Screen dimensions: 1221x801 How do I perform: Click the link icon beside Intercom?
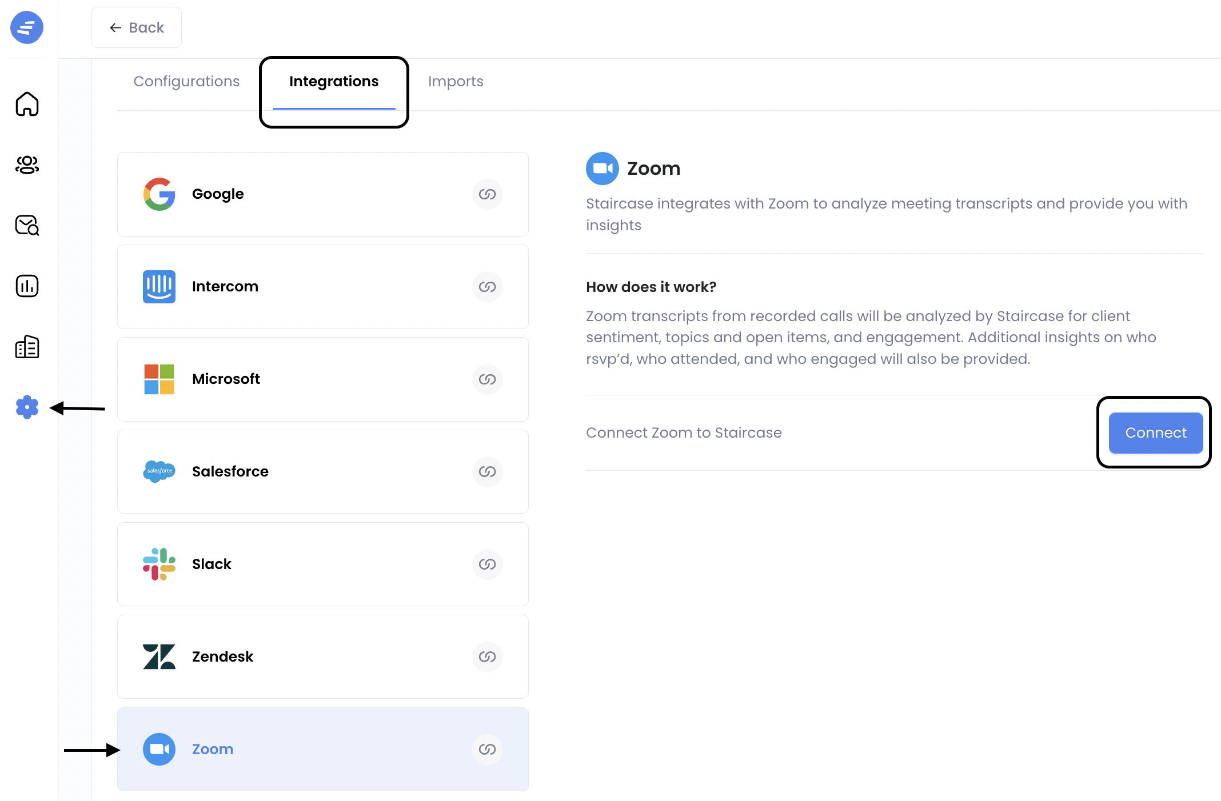(x=487, y=287)
